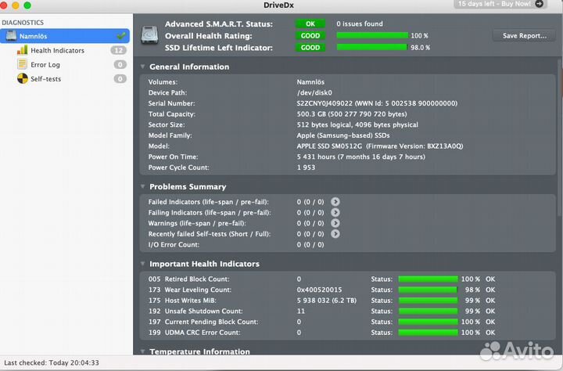Viewport: 563px width, 371px height.
Task: Click the hard drive icon in header
Action: coord(149,35)
